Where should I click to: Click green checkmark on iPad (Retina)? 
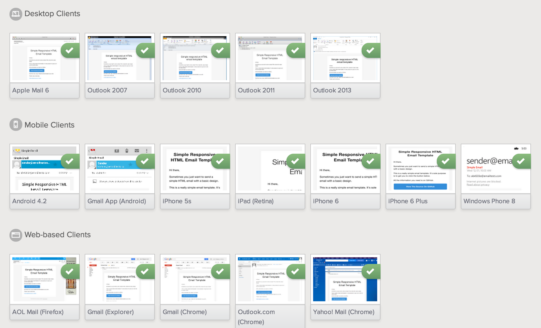click(x=296, y=161)
